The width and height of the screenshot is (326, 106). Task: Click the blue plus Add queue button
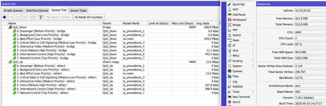4,17
